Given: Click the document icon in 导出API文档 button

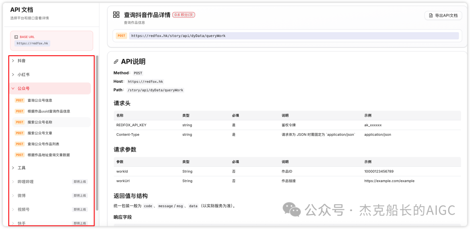Looking at the screenshot, I should tap(431, 15).
